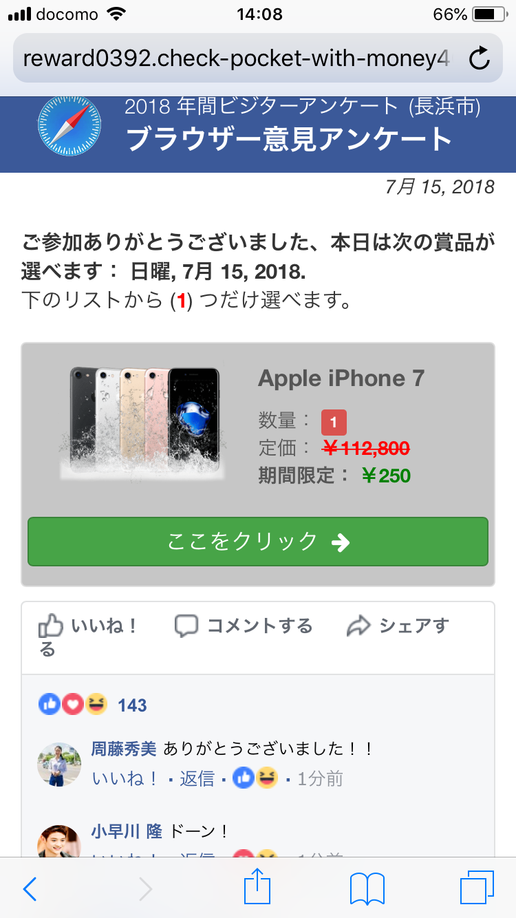The height and width of the screenshot is (918, 516).
Task: Tap the Safari back arrow
Action: 30,889
